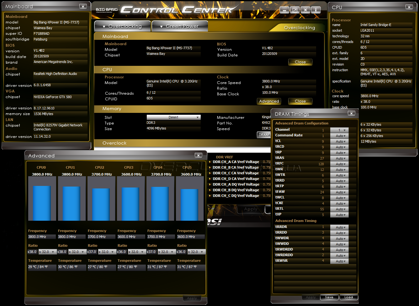The height and width of the screenshot is (306, 419).
Task: Select 'Intel Sandy Bridge-E' in CPU window
Action: click(376, 25)
